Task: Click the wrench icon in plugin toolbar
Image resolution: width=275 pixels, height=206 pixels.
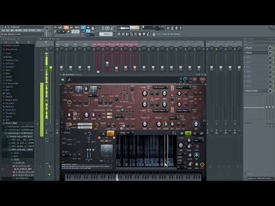Action: coord(69,80)
